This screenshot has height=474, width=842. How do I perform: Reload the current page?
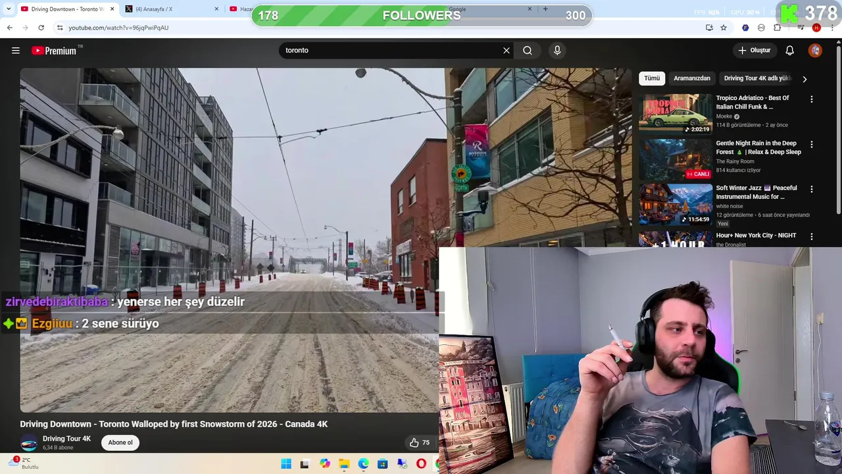(41, 28)
